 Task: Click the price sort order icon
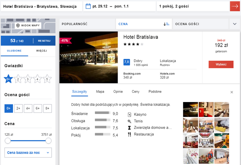point(166,24)
